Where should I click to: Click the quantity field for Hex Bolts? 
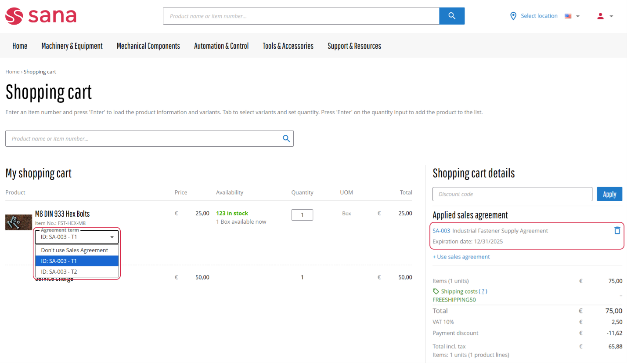click(x=302, y=215)
